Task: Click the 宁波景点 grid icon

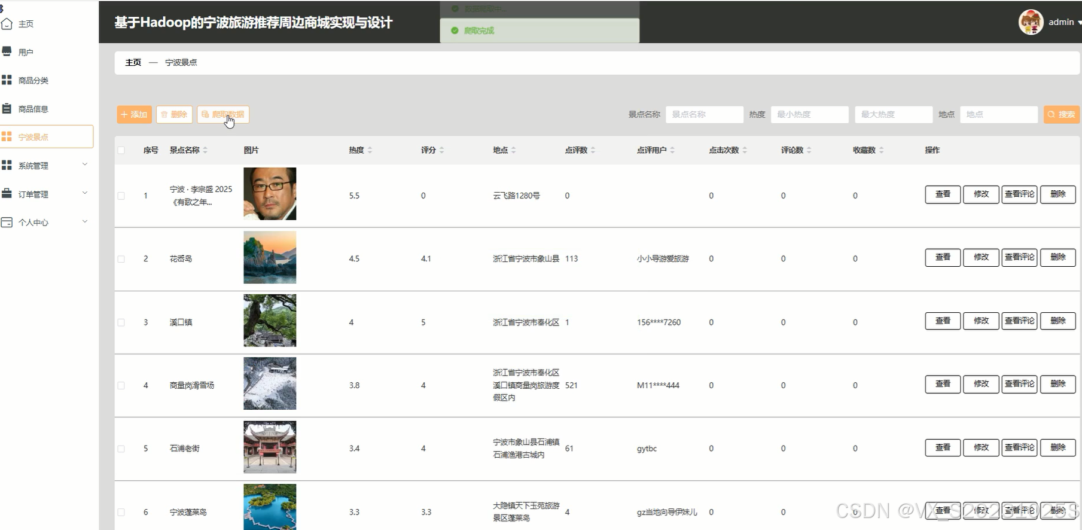Action: coord(7,136)
